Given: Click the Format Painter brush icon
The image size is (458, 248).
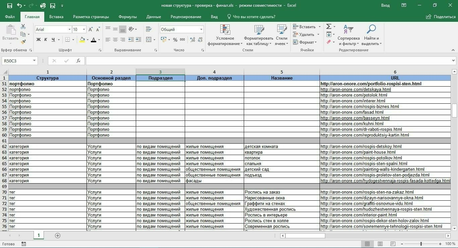Looking at the screenshot, I should [x=23, y=42].
